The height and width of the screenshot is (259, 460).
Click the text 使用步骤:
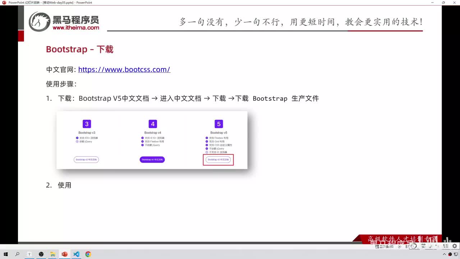point(61,84)
